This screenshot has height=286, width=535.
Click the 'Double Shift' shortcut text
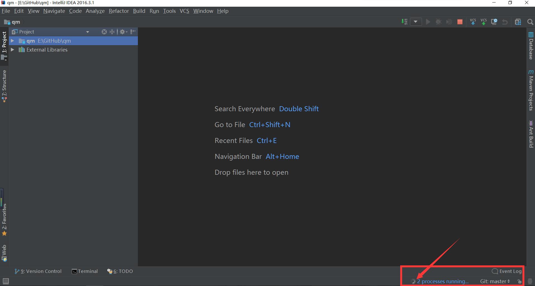point(299,109)
